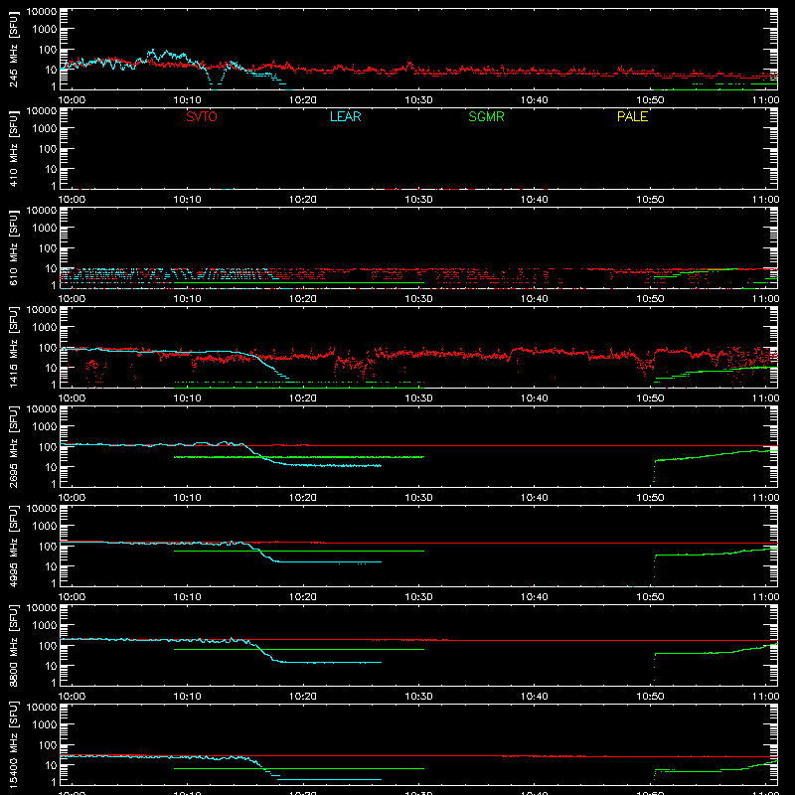The image size is (795, 795).
Task: Click the 1000 y-tick of the 15400 MHz plot
Action: 45,725
